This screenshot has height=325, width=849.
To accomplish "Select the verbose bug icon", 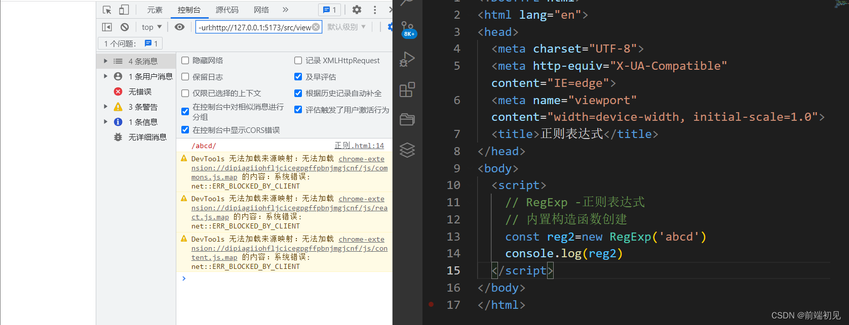I will pos(118,137).
